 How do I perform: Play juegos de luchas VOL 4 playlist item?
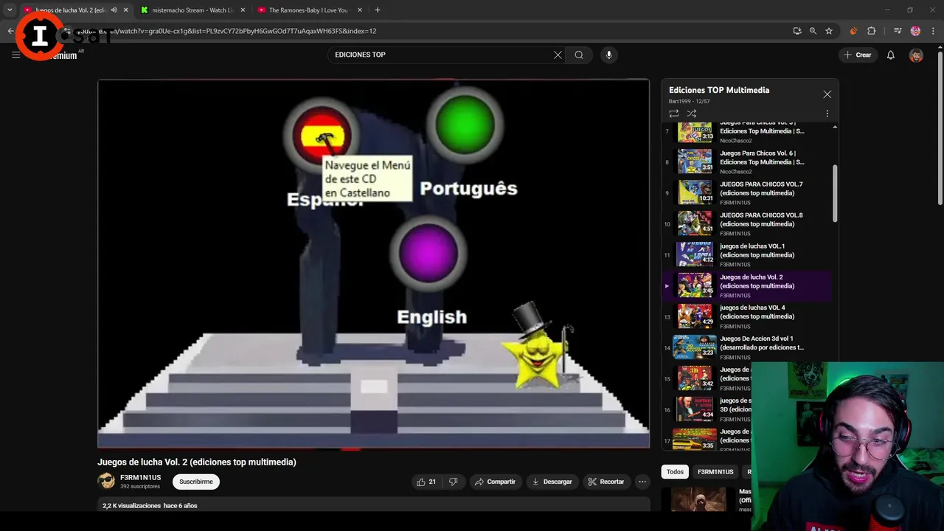point(747,316)
